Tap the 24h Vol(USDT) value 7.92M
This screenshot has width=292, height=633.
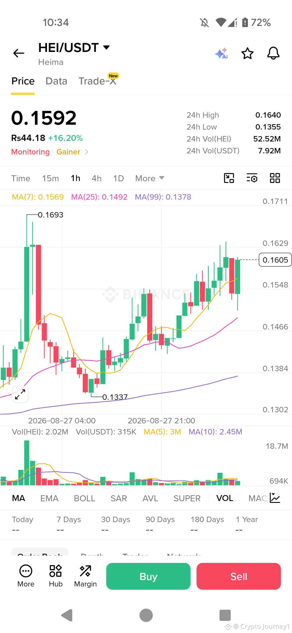pyautogui.click(x=269, y=151)
